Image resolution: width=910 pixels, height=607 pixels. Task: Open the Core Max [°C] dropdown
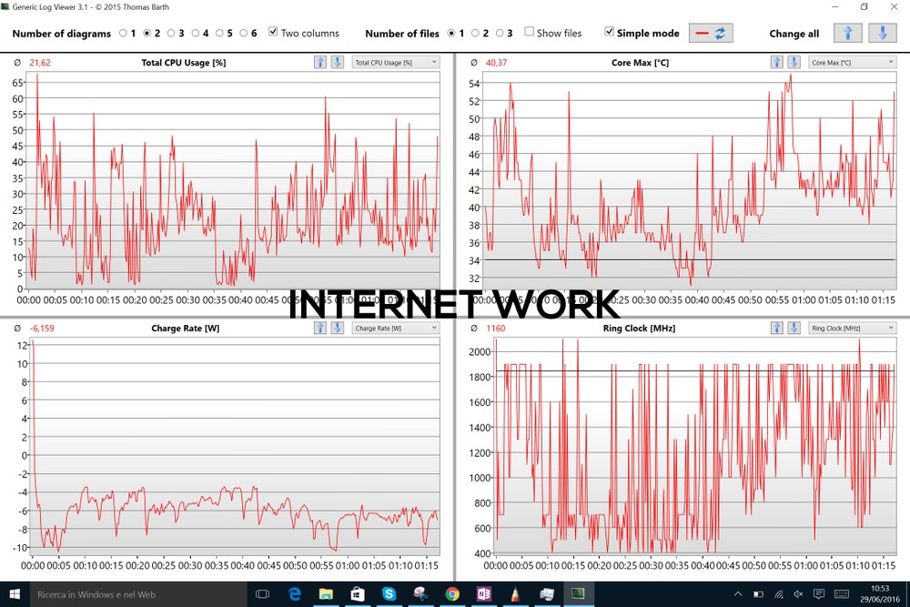(x=853, y=62)
